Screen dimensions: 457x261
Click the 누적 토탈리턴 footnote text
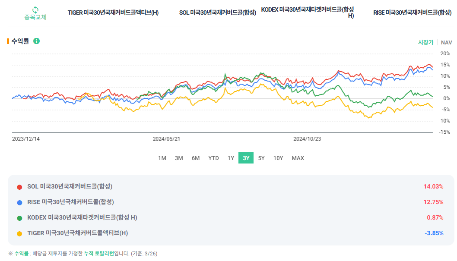99,253
